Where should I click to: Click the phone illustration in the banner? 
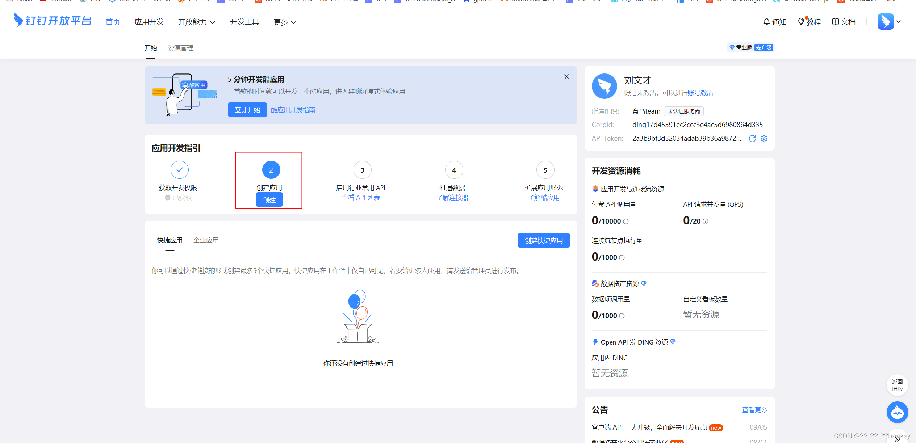(184, 95)
